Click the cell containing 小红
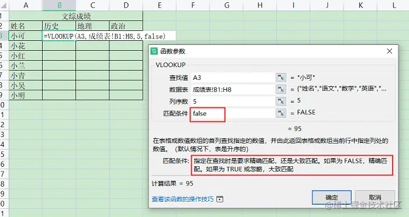This screenshot has height=217, width=409. click(x=26, y=56)
